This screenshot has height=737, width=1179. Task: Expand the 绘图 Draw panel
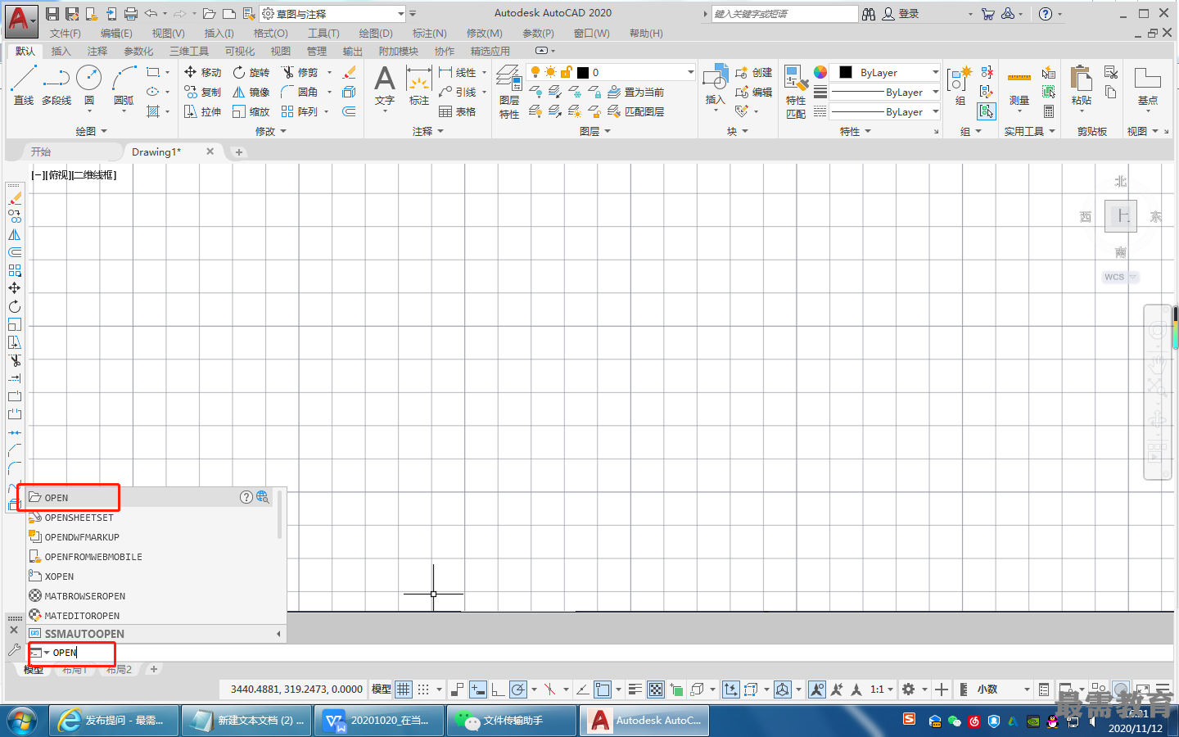click(x=91, y=131)
